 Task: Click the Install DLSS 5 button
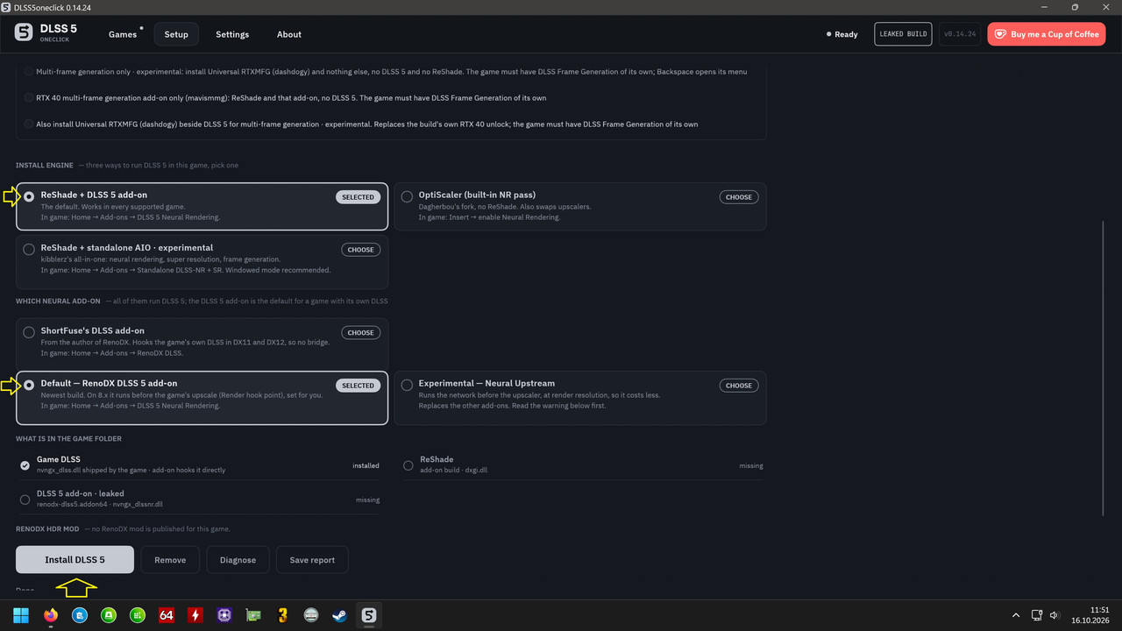point(75,560)
